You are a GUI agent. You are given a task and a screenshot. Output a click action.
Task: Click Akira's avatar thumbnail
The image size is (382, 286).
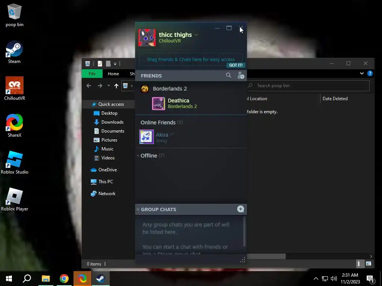146,137
